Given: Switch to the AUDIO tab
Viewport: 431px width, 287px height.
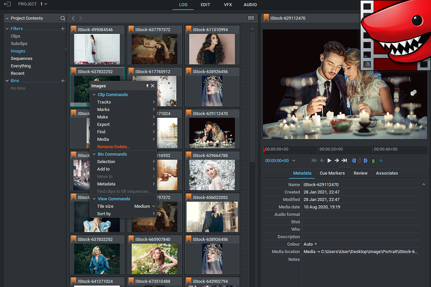Looking at the screenshot, I should coord(250,4).
